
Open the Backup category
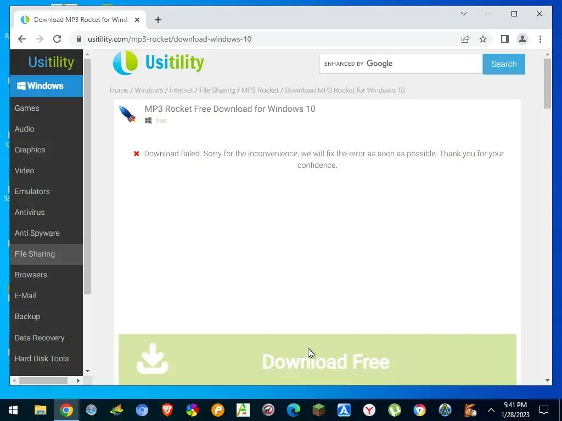(x=46, y=316)
